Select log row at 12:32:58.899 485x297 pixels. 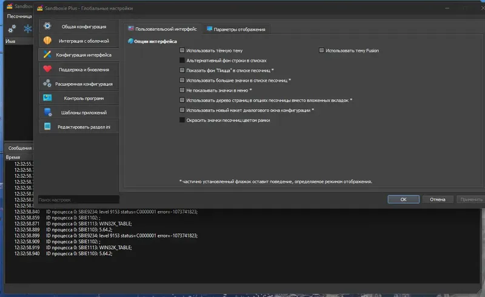242,235
